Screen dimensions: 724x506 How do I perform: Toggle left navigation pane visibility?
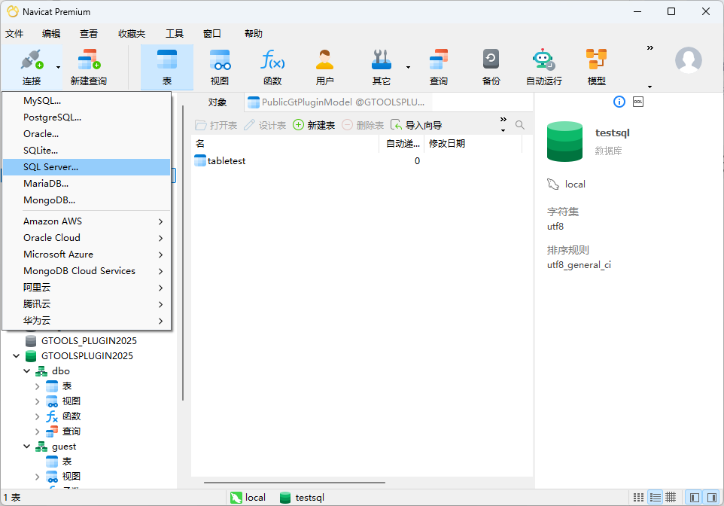point(694,497)
